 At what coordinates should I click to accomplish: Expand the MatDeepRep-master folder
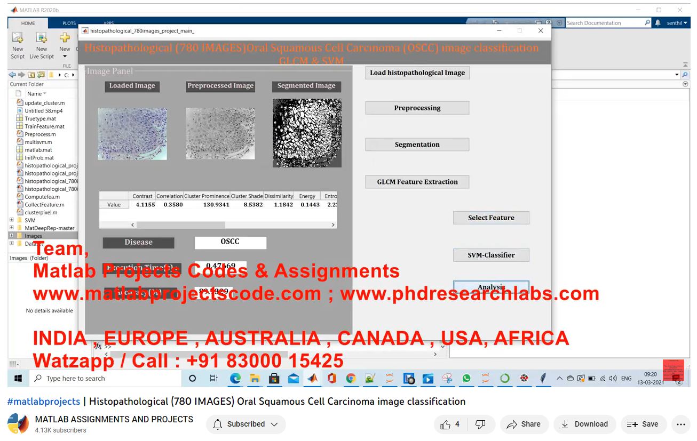12,228
